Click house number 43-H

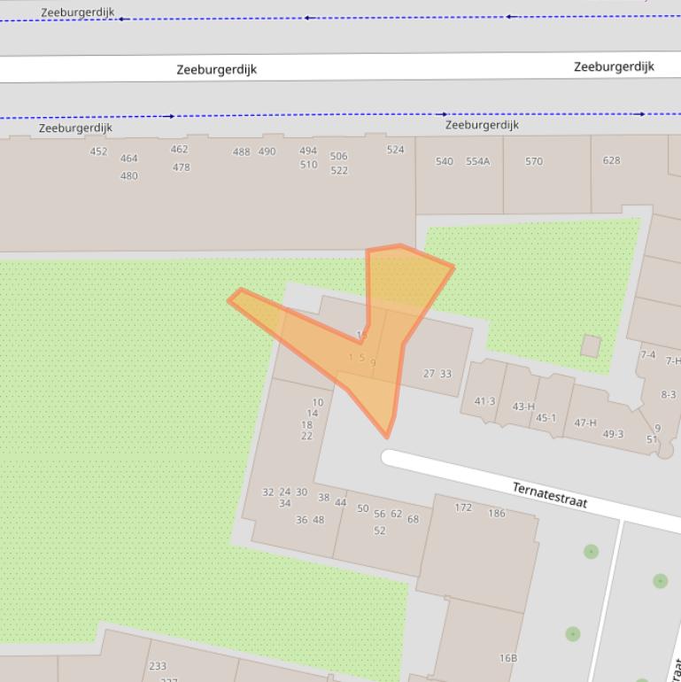pos(522,407)
